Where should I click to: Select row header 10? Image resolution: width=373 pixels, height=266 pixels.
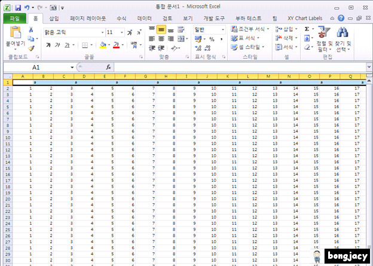point(8,137)
